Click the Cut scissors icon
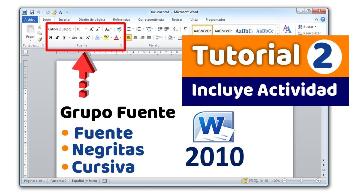 pos(40,27)
